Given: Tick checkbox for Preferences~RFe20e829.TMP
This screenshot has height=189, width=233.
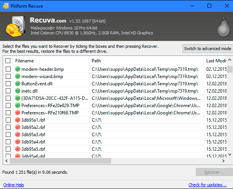Looking at the screenshot, I should pyautogui.click(x=8, y=105).
